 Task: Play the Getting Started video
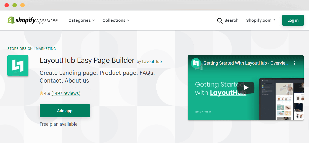(x=246, y=88)
